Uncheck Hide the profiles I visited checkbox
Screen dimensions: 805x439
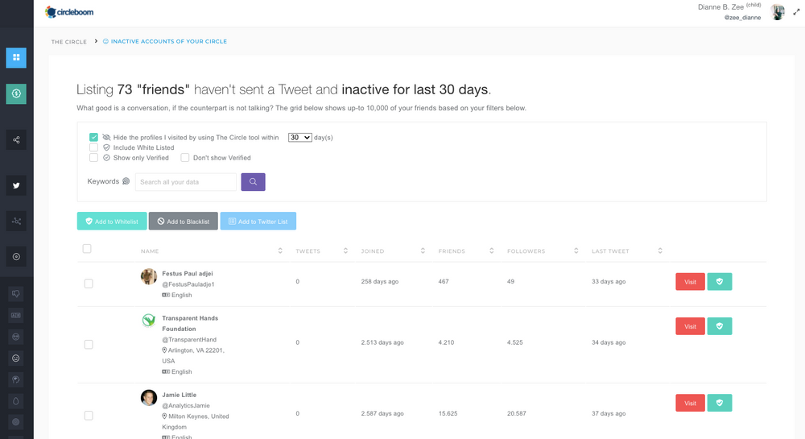(x=93, y=137)
